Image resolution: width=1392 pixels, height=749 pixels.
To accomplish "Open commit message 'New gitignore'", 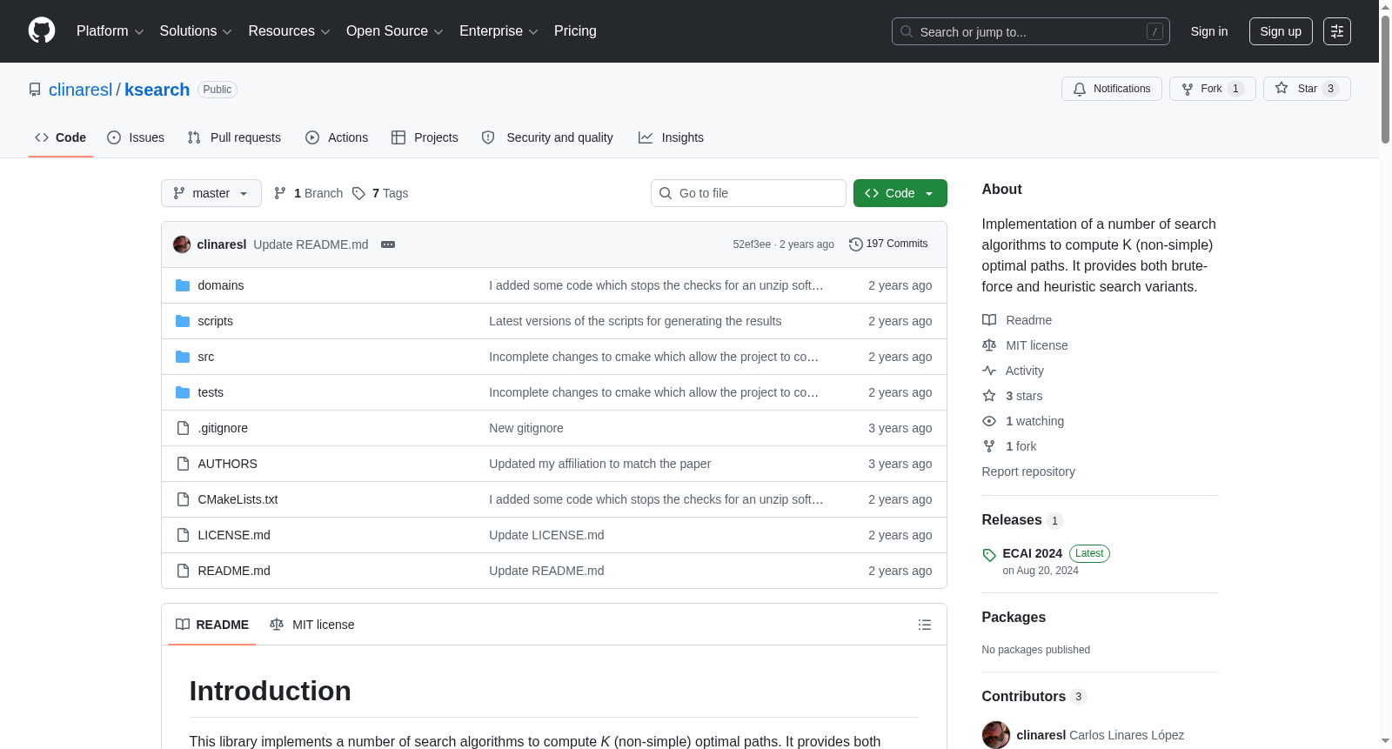I will click(526, 428).
